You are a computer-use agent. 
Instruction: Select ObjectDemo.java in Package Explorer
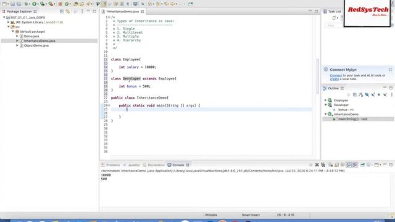click(x=36, y=46)
